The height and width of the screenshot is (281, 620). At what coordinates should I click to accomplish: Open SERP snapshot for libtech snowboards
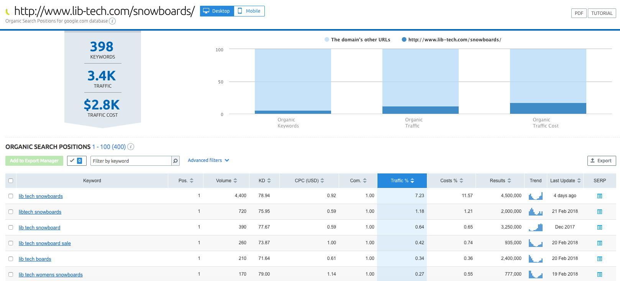600,212
